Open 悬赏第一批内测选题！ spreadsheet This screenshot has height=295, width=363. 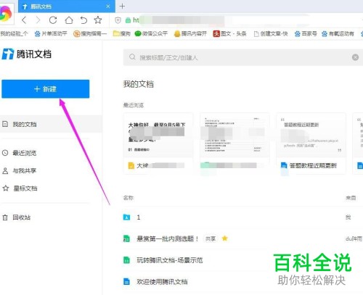point(167,238)
